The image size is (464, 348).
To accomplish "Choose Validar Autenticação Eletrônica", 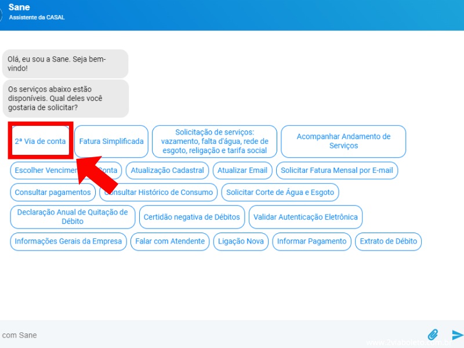I will pos(306,217).
